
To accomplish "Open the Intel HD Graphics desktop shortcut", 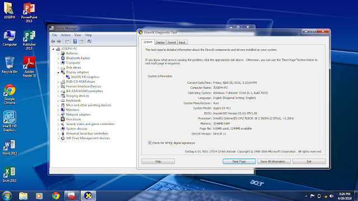I will coord(10,121).
